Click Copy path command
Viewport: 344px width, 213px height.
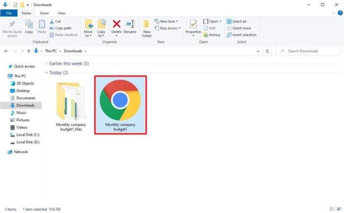pos(60,28)
